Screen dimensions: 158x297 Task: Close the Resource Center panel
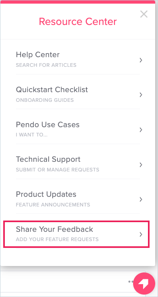(144, 14)
